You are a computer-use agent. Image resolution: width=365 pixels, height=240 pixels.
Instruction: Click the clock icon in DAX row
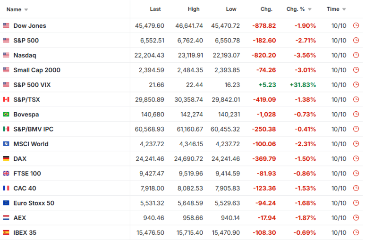tap(356, 159)
